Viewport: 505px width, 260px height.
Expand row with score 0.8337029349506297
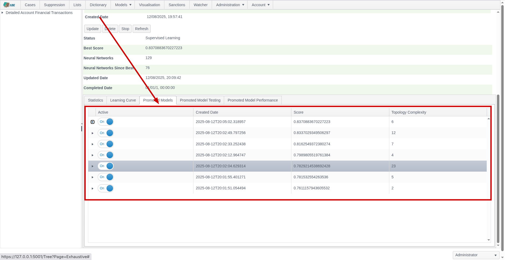[x=93, y=133]
